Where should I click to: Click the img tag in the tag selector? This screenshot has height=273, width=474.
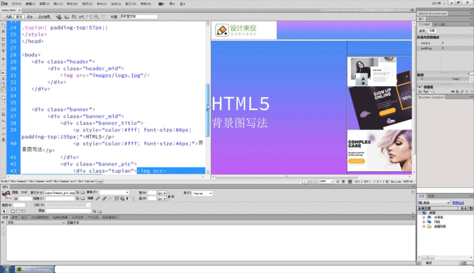(99, 180)
